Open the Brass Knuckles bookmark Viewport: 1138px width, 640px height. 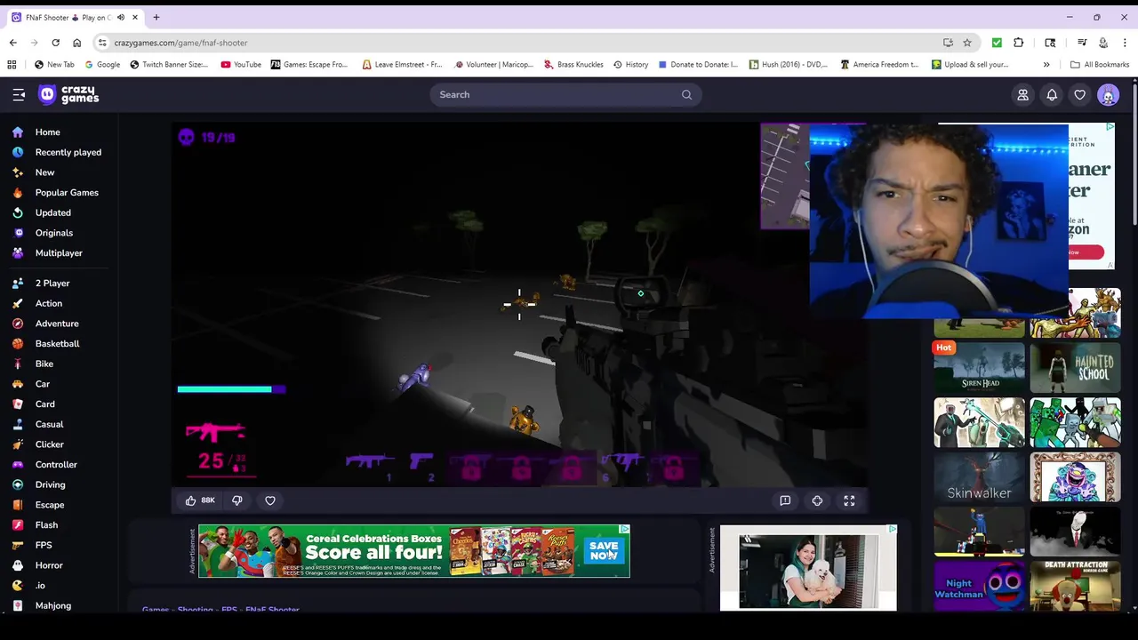[573, 65]
